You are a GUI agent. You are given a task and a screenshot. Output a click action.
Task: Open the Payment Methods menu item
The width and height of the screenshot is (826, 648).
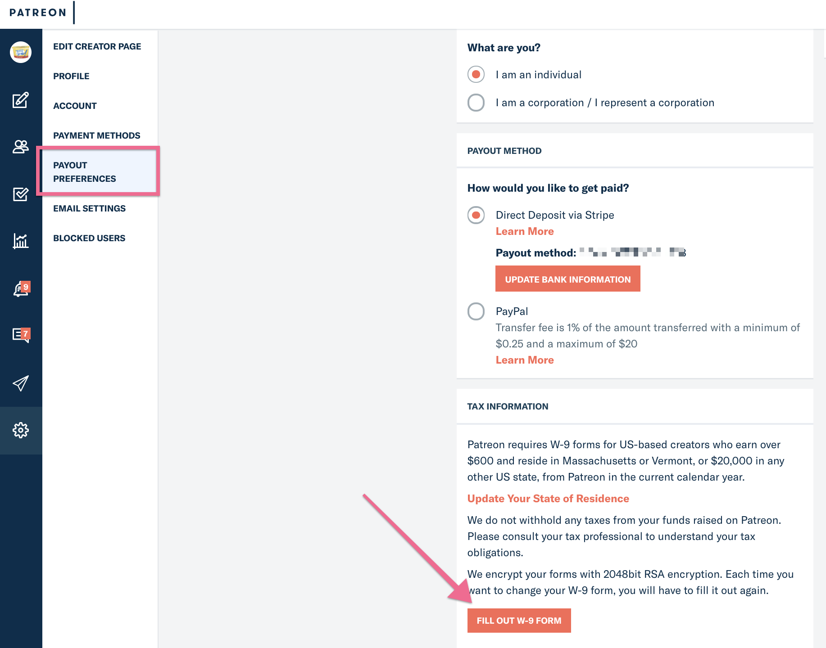click(97, 135)
